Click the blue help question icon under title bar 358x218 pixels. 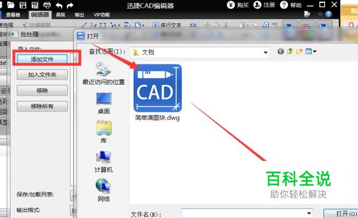pyautogui.click(x=329, y=14)
